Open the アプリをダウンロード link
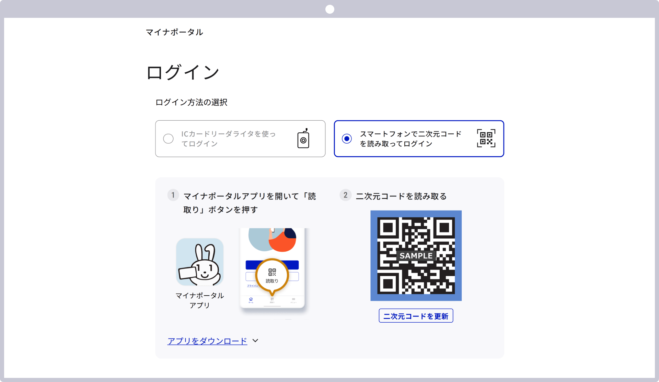The image size is (659, 382). click(x=207, y=341)
